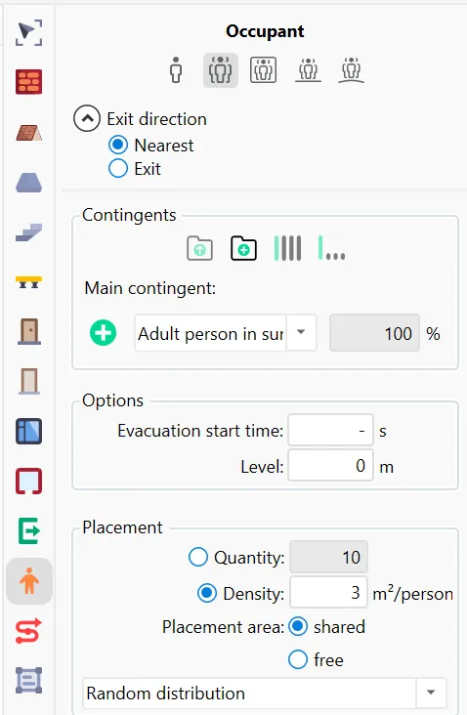
Task: Click the Evacuation start time field
Action: pos(330,430)
